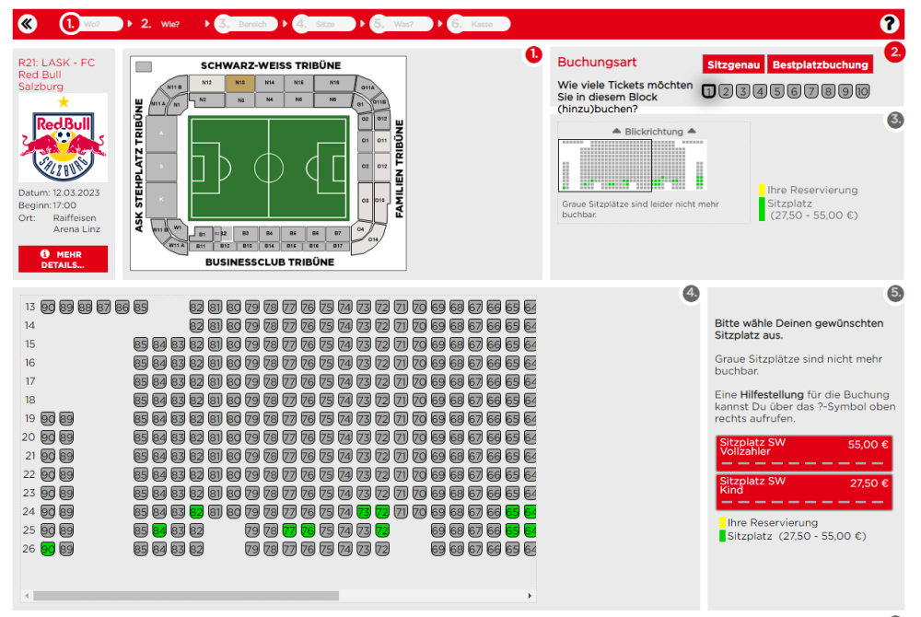Click the seat list right scroll arrow
Viewport: 921px width, 617px height.
click(530, 596)
